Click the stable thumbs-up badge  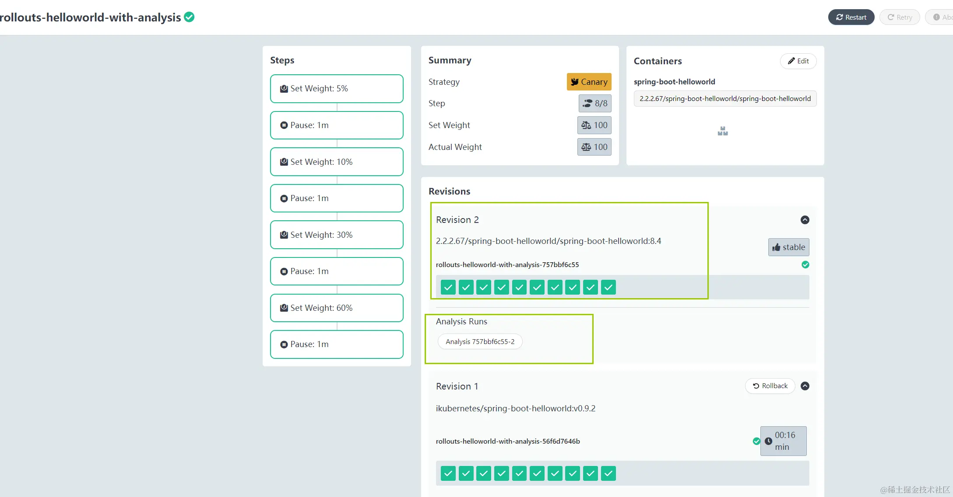[788, 247]
